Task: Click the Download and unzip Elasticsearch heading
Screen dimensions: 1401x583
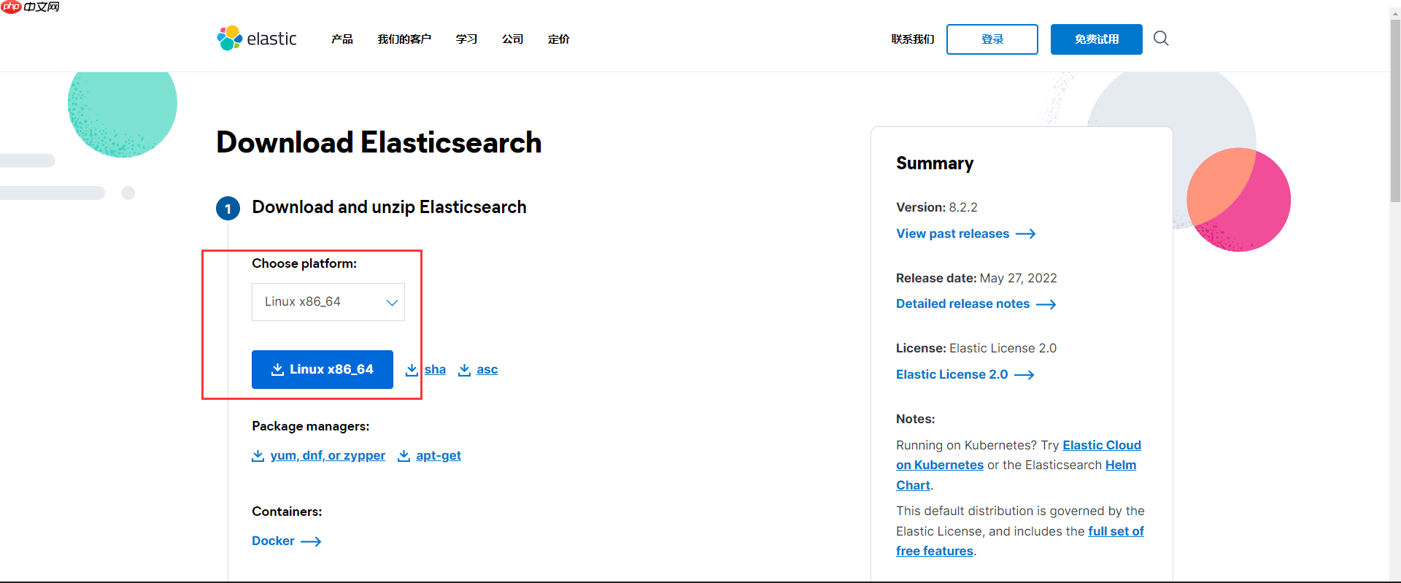Action: tap(389, 208)
